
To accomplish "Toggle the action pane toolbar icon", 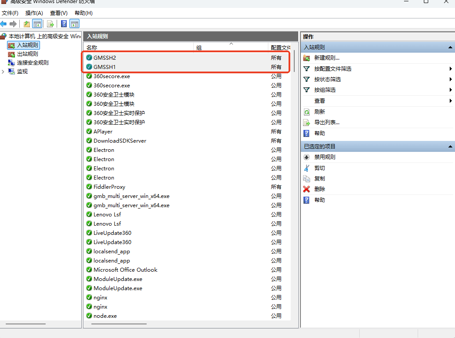I will (x=75, y=24).
